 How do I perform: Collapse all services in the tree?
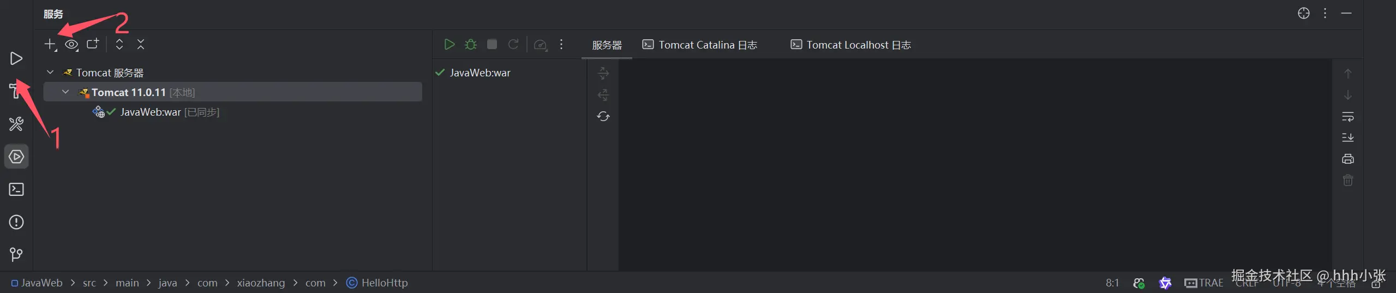pyautogui.click(x=141, y=44)
